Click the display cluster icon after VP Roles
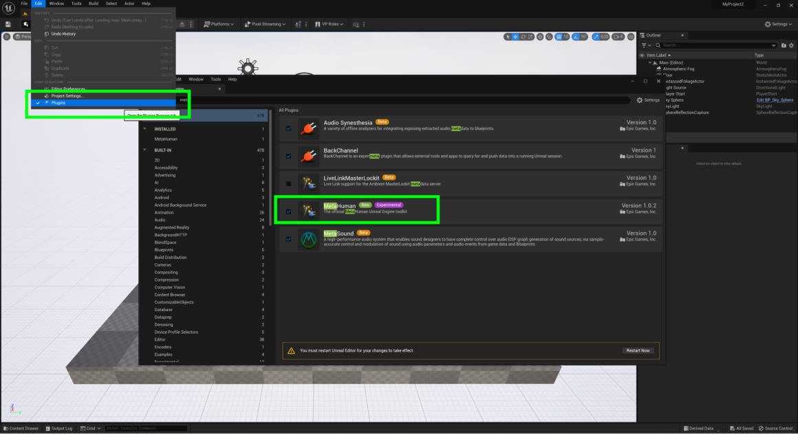Viewport: 798px width, 434px height. point(356,24)
